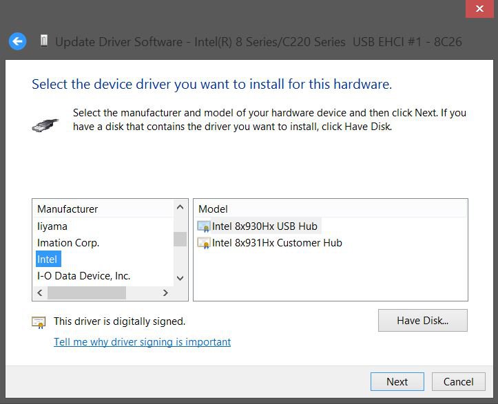The image size is (498, 404).
Task: Select Intel in the Manufacturer list
Action: click(48, 259)
